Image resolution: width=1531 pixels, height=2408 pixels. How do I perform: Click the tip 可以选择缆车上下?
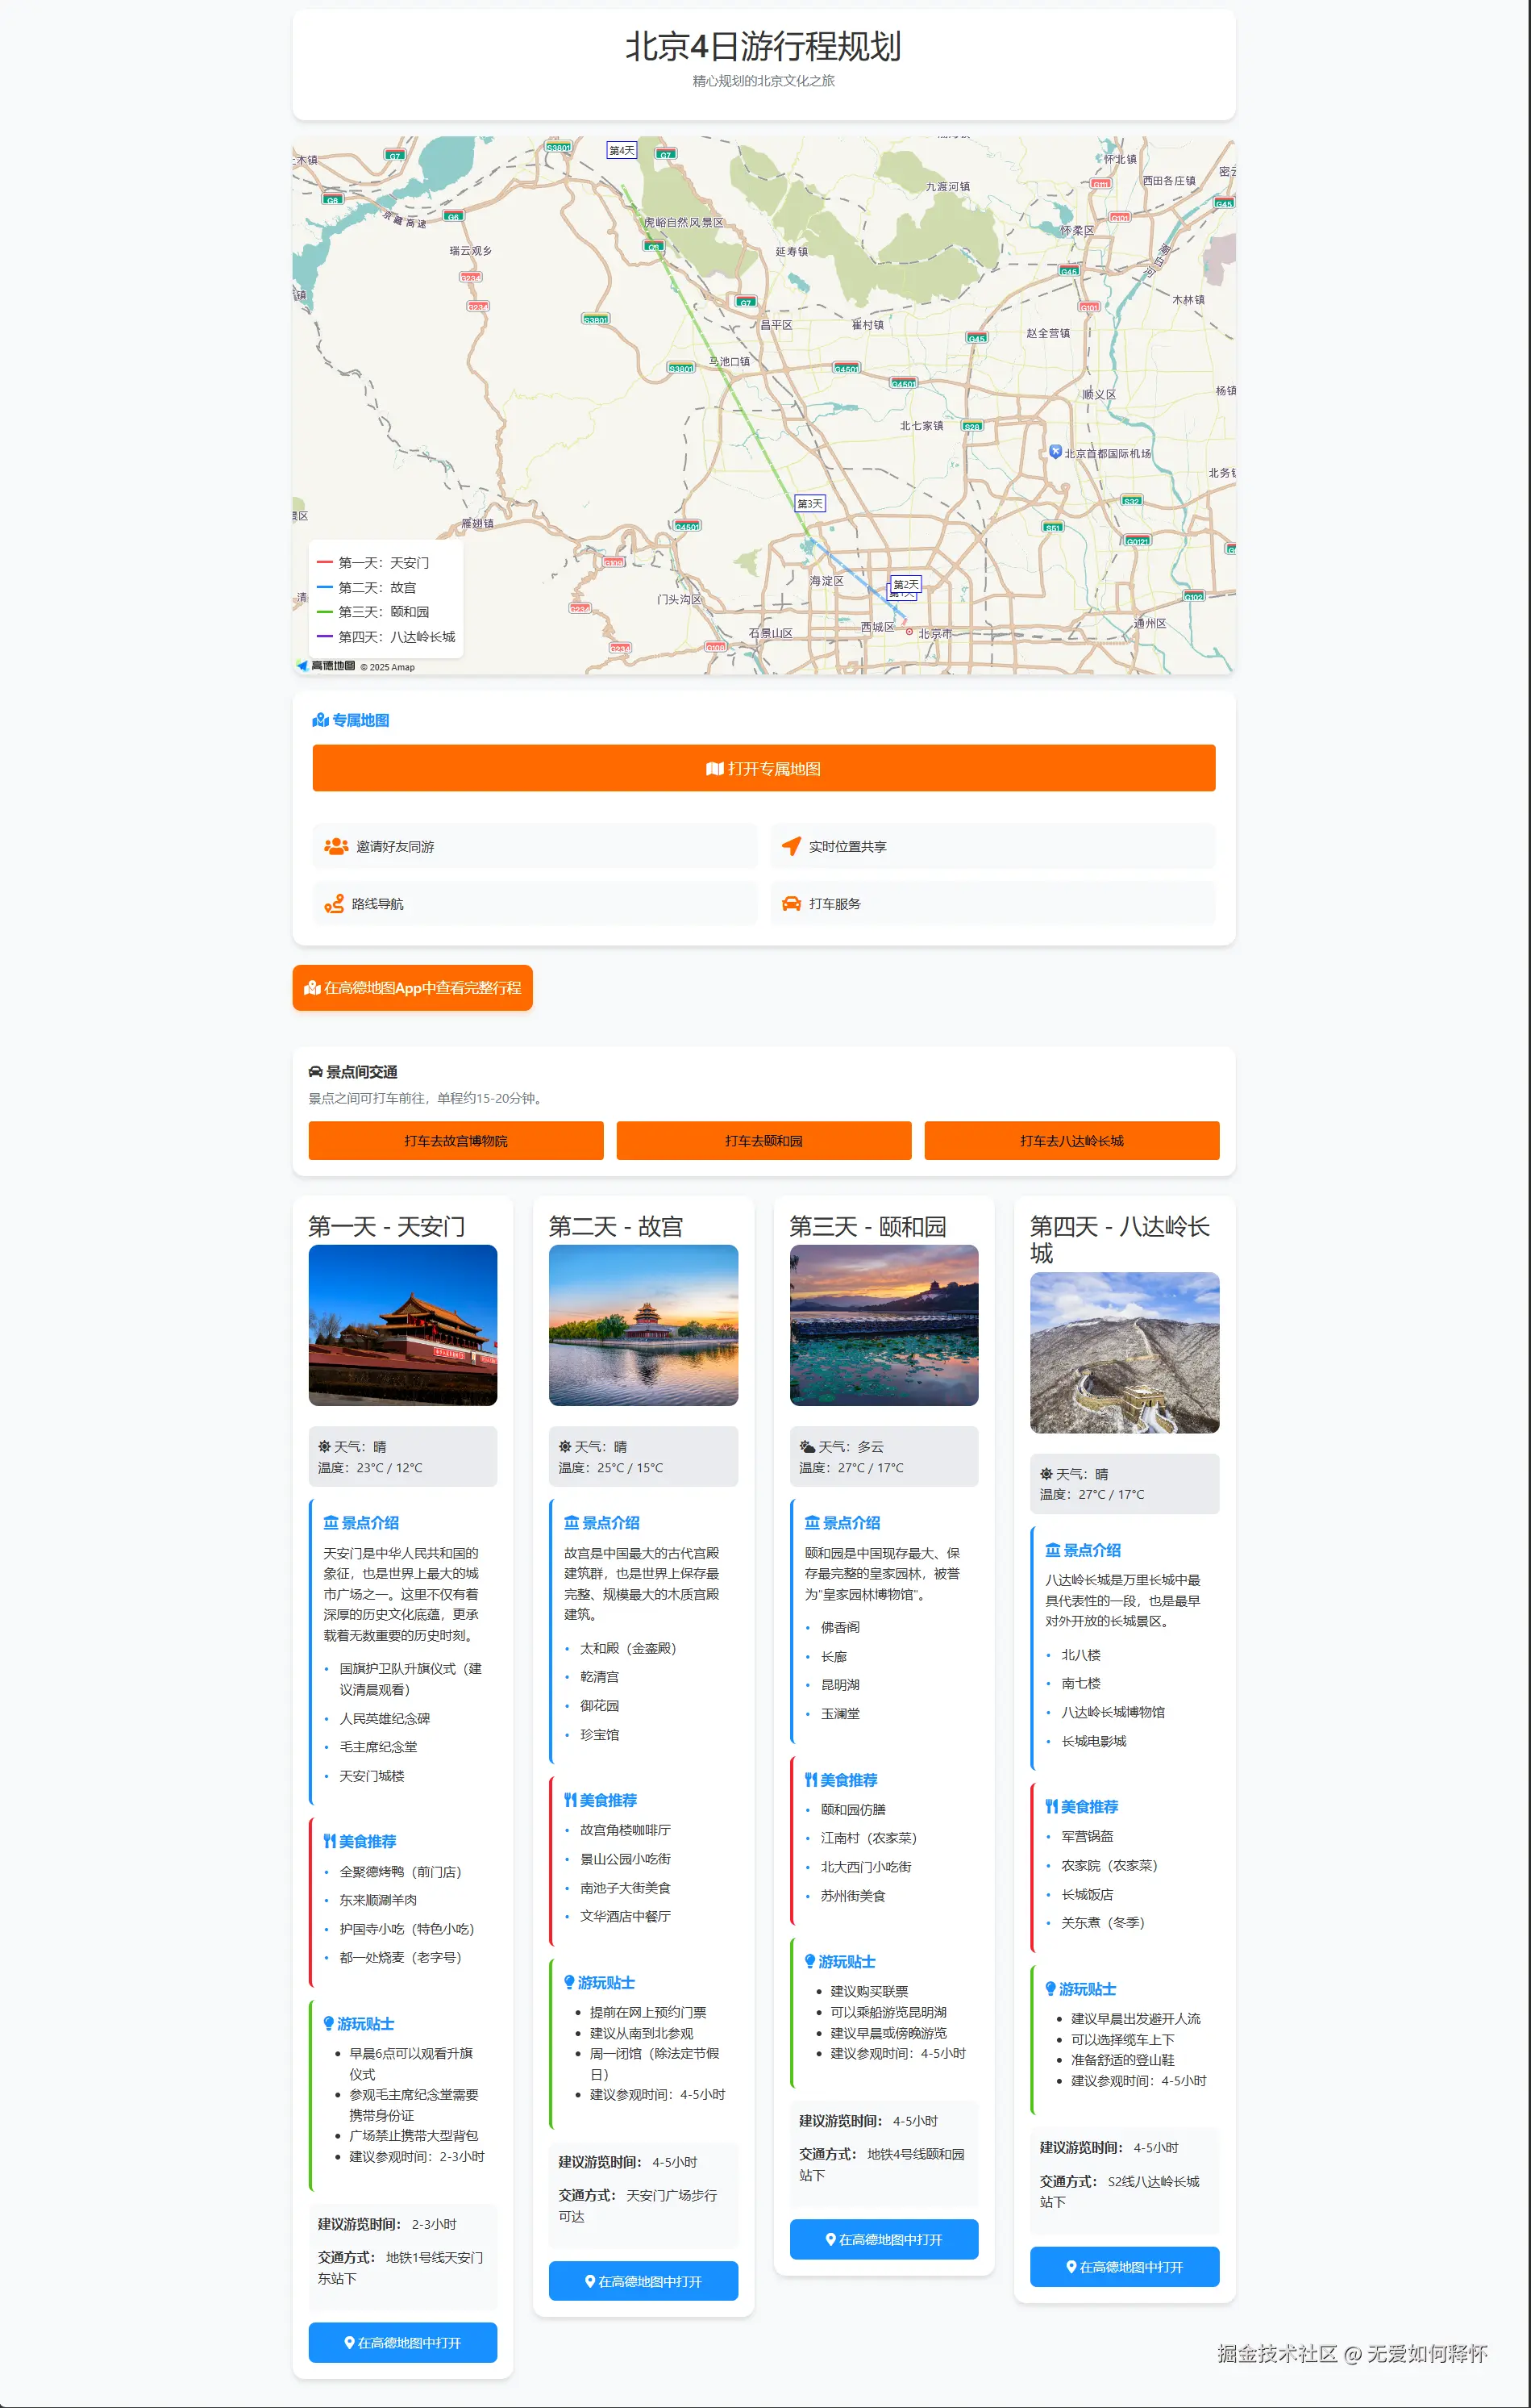pyautogui.click(x=1123, y=2039)
